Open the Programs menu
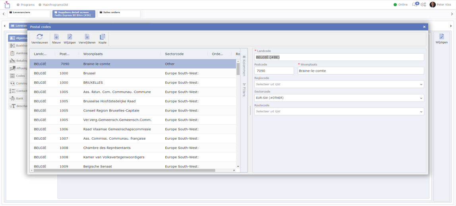 25,5
